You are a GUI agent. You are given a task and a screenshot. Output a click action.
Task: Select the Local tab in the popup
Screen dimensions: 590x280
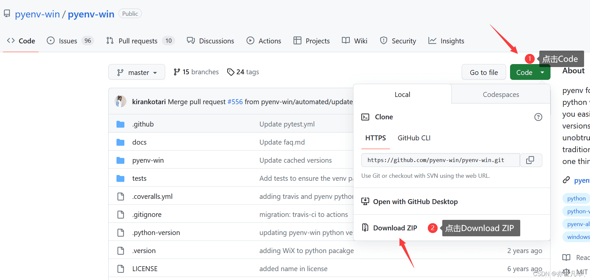pos(402,94)
